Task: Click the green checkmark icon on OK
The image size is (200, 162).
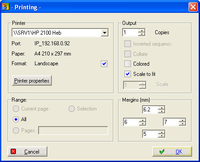Action: [162, 152]
